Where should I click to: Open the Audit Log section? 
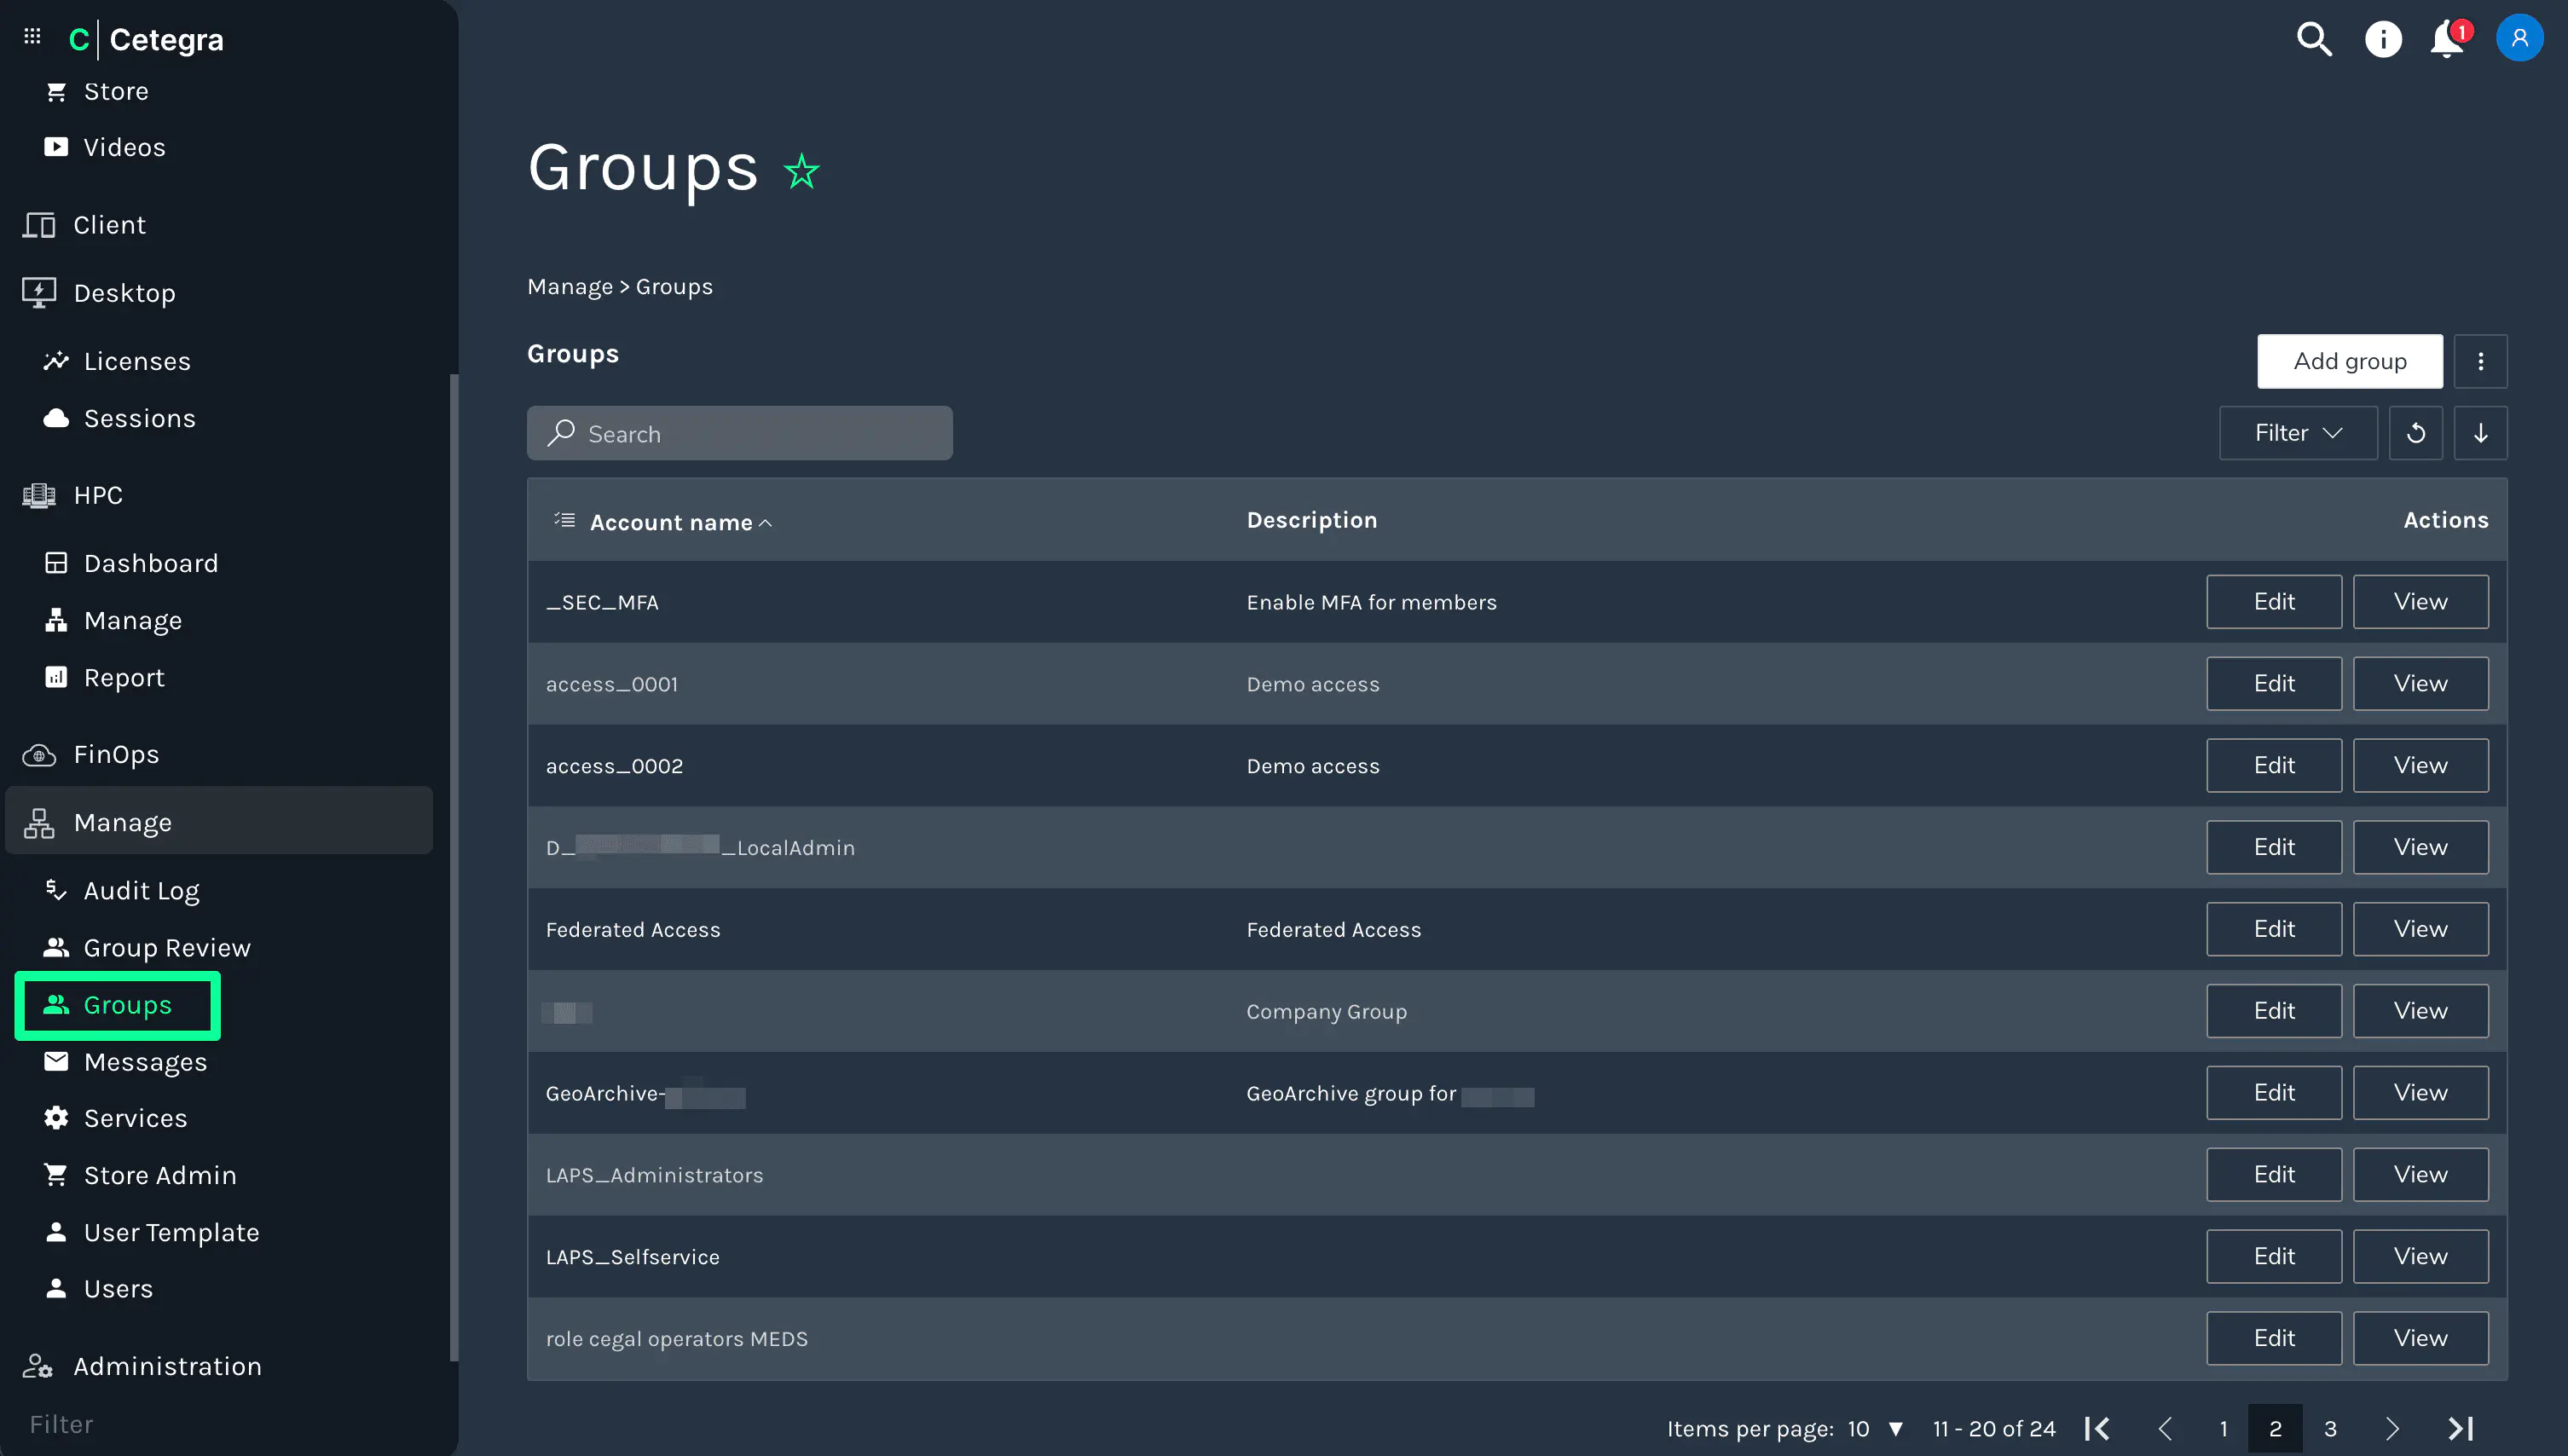coord(139,890)
